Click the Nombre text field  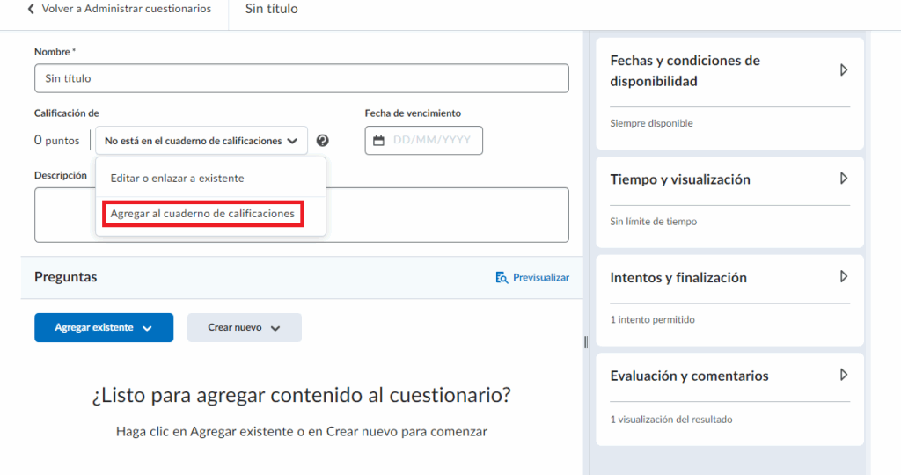301,78
